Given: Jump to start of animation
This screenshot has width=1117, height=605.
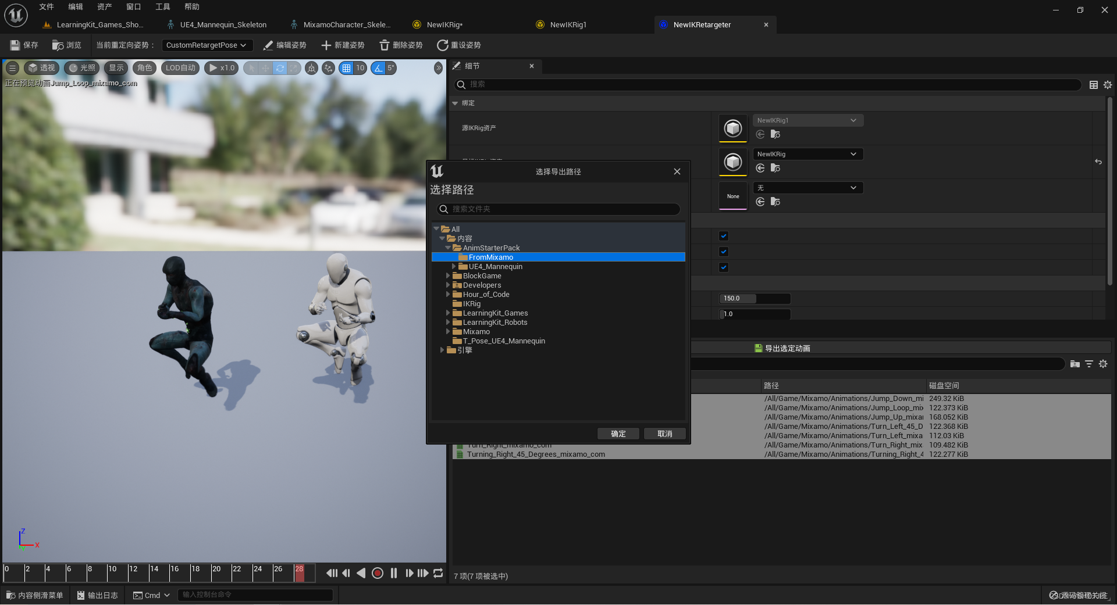Looking at the screenshot, I should (x=332, y=573).
